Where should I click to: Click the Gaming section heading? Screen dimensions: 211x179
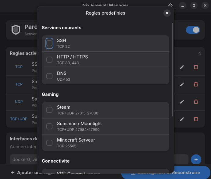point(50,94)
